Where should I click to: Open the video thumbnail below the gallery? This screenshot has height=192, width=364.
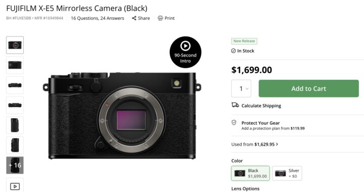[x=15, y=185]
